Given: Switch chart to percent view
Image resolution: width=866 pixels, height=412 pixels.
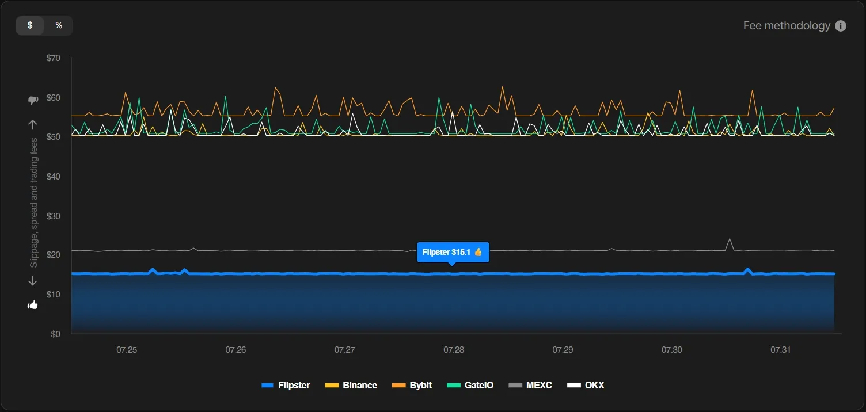Looking at the screenshot, I should [x=59, y=25].
